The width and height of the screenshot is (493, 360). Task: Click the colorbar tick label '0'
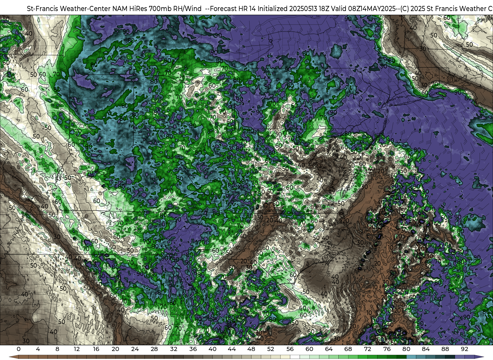tap(18, 349)
